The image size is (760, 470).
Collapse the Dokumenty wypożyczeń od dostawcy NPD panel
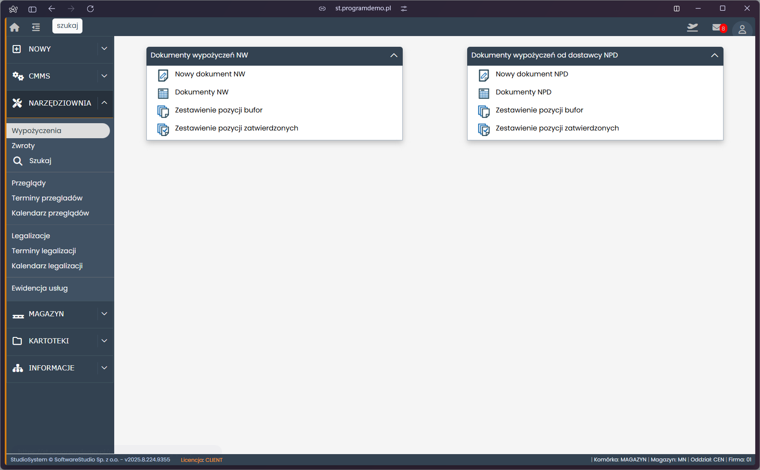[714, 55]
